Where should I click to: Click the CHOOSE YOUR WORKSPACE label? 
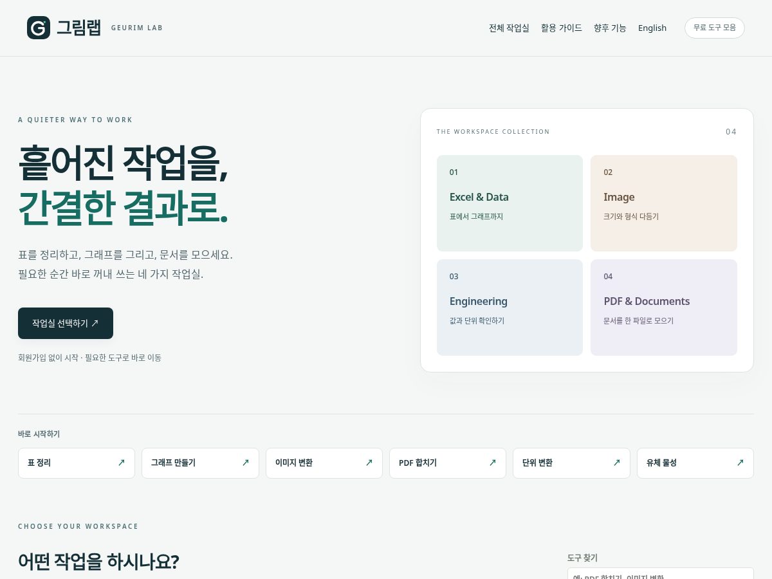[x=78, y=526]
